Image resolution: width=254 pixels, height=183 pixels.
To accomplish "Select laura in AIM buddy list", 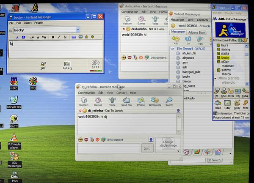I will coord(224,45).
